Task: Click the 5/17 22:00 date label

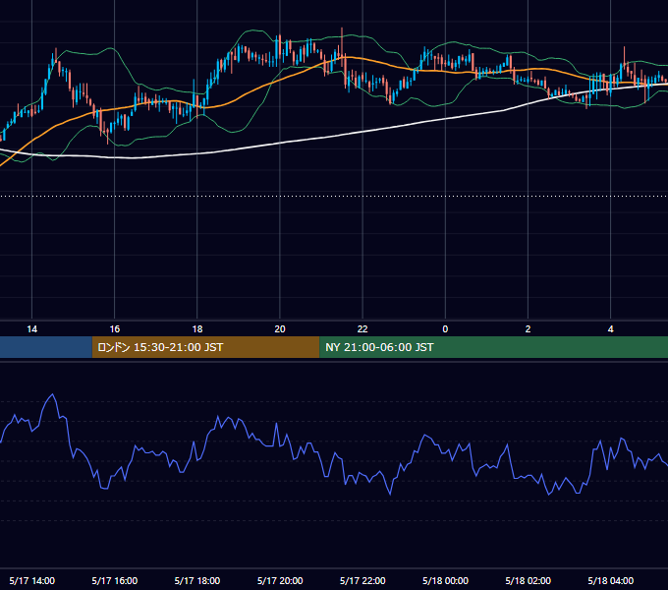Action: click(x=362, y=580)
